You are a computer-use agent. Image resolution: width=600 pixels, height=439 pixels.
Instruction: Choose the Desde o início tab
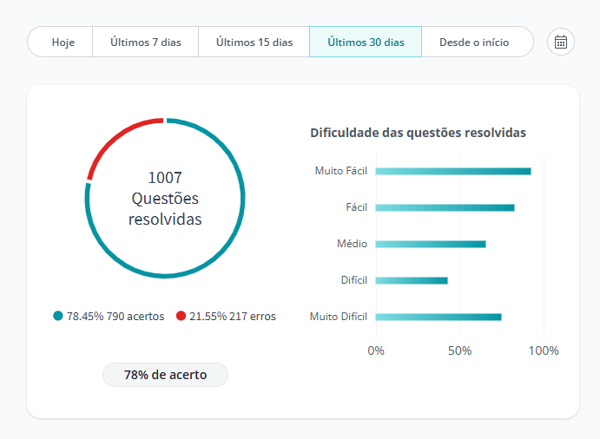(478, 42)
